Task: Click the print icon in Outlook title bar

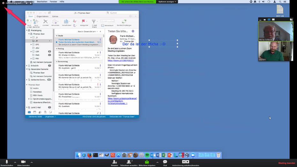Action: (x=49, y=13)
